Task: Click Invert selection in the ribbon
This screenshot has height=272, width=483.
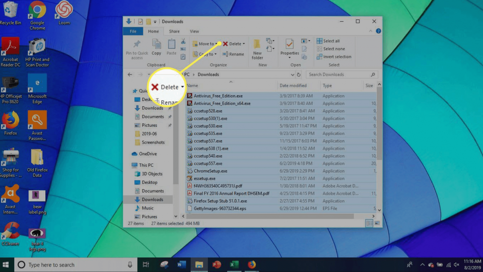Action: 334,57
